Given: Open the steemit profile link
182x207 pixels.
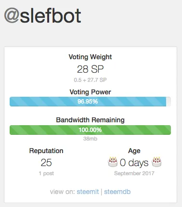Looking at the screenshot, I should pos(88,192).
